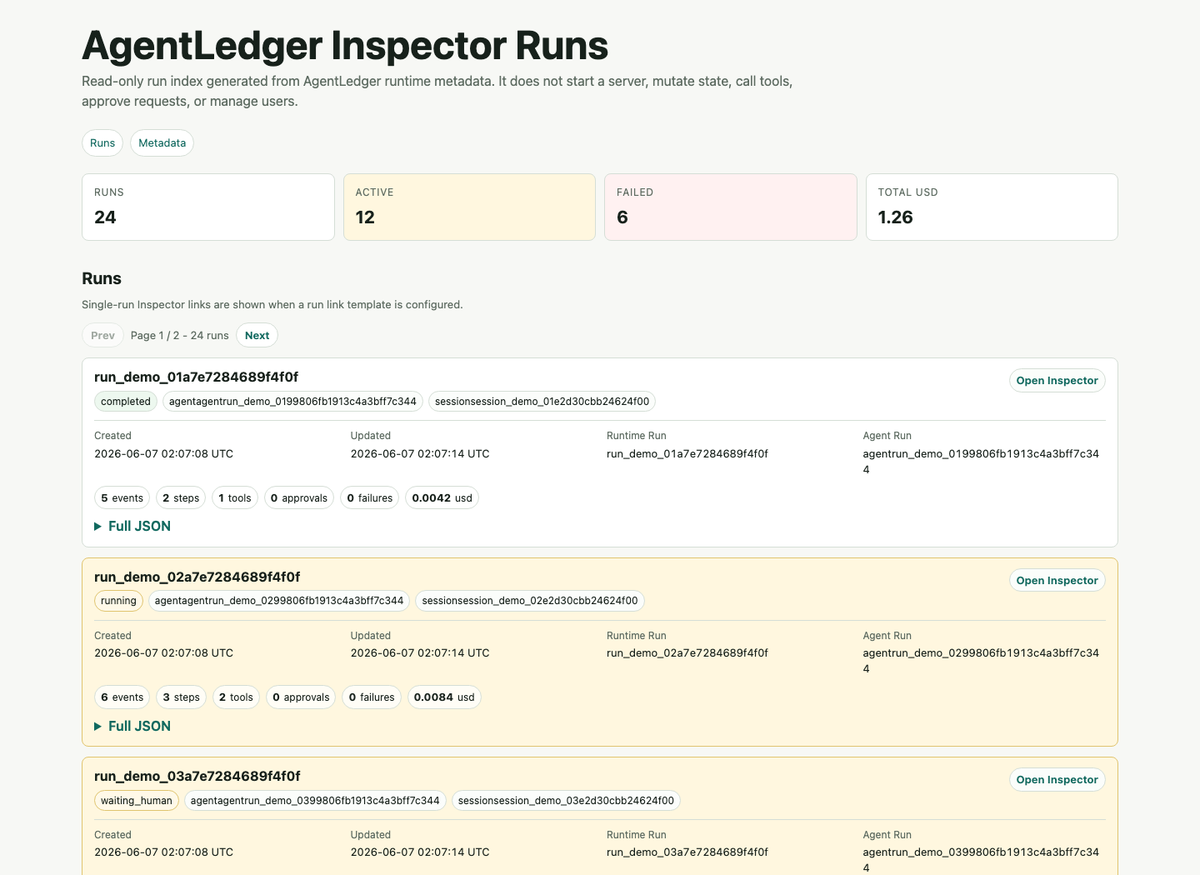Click the 5 events chip
This screenshot has height=875, width=1200.
(122, 498)
